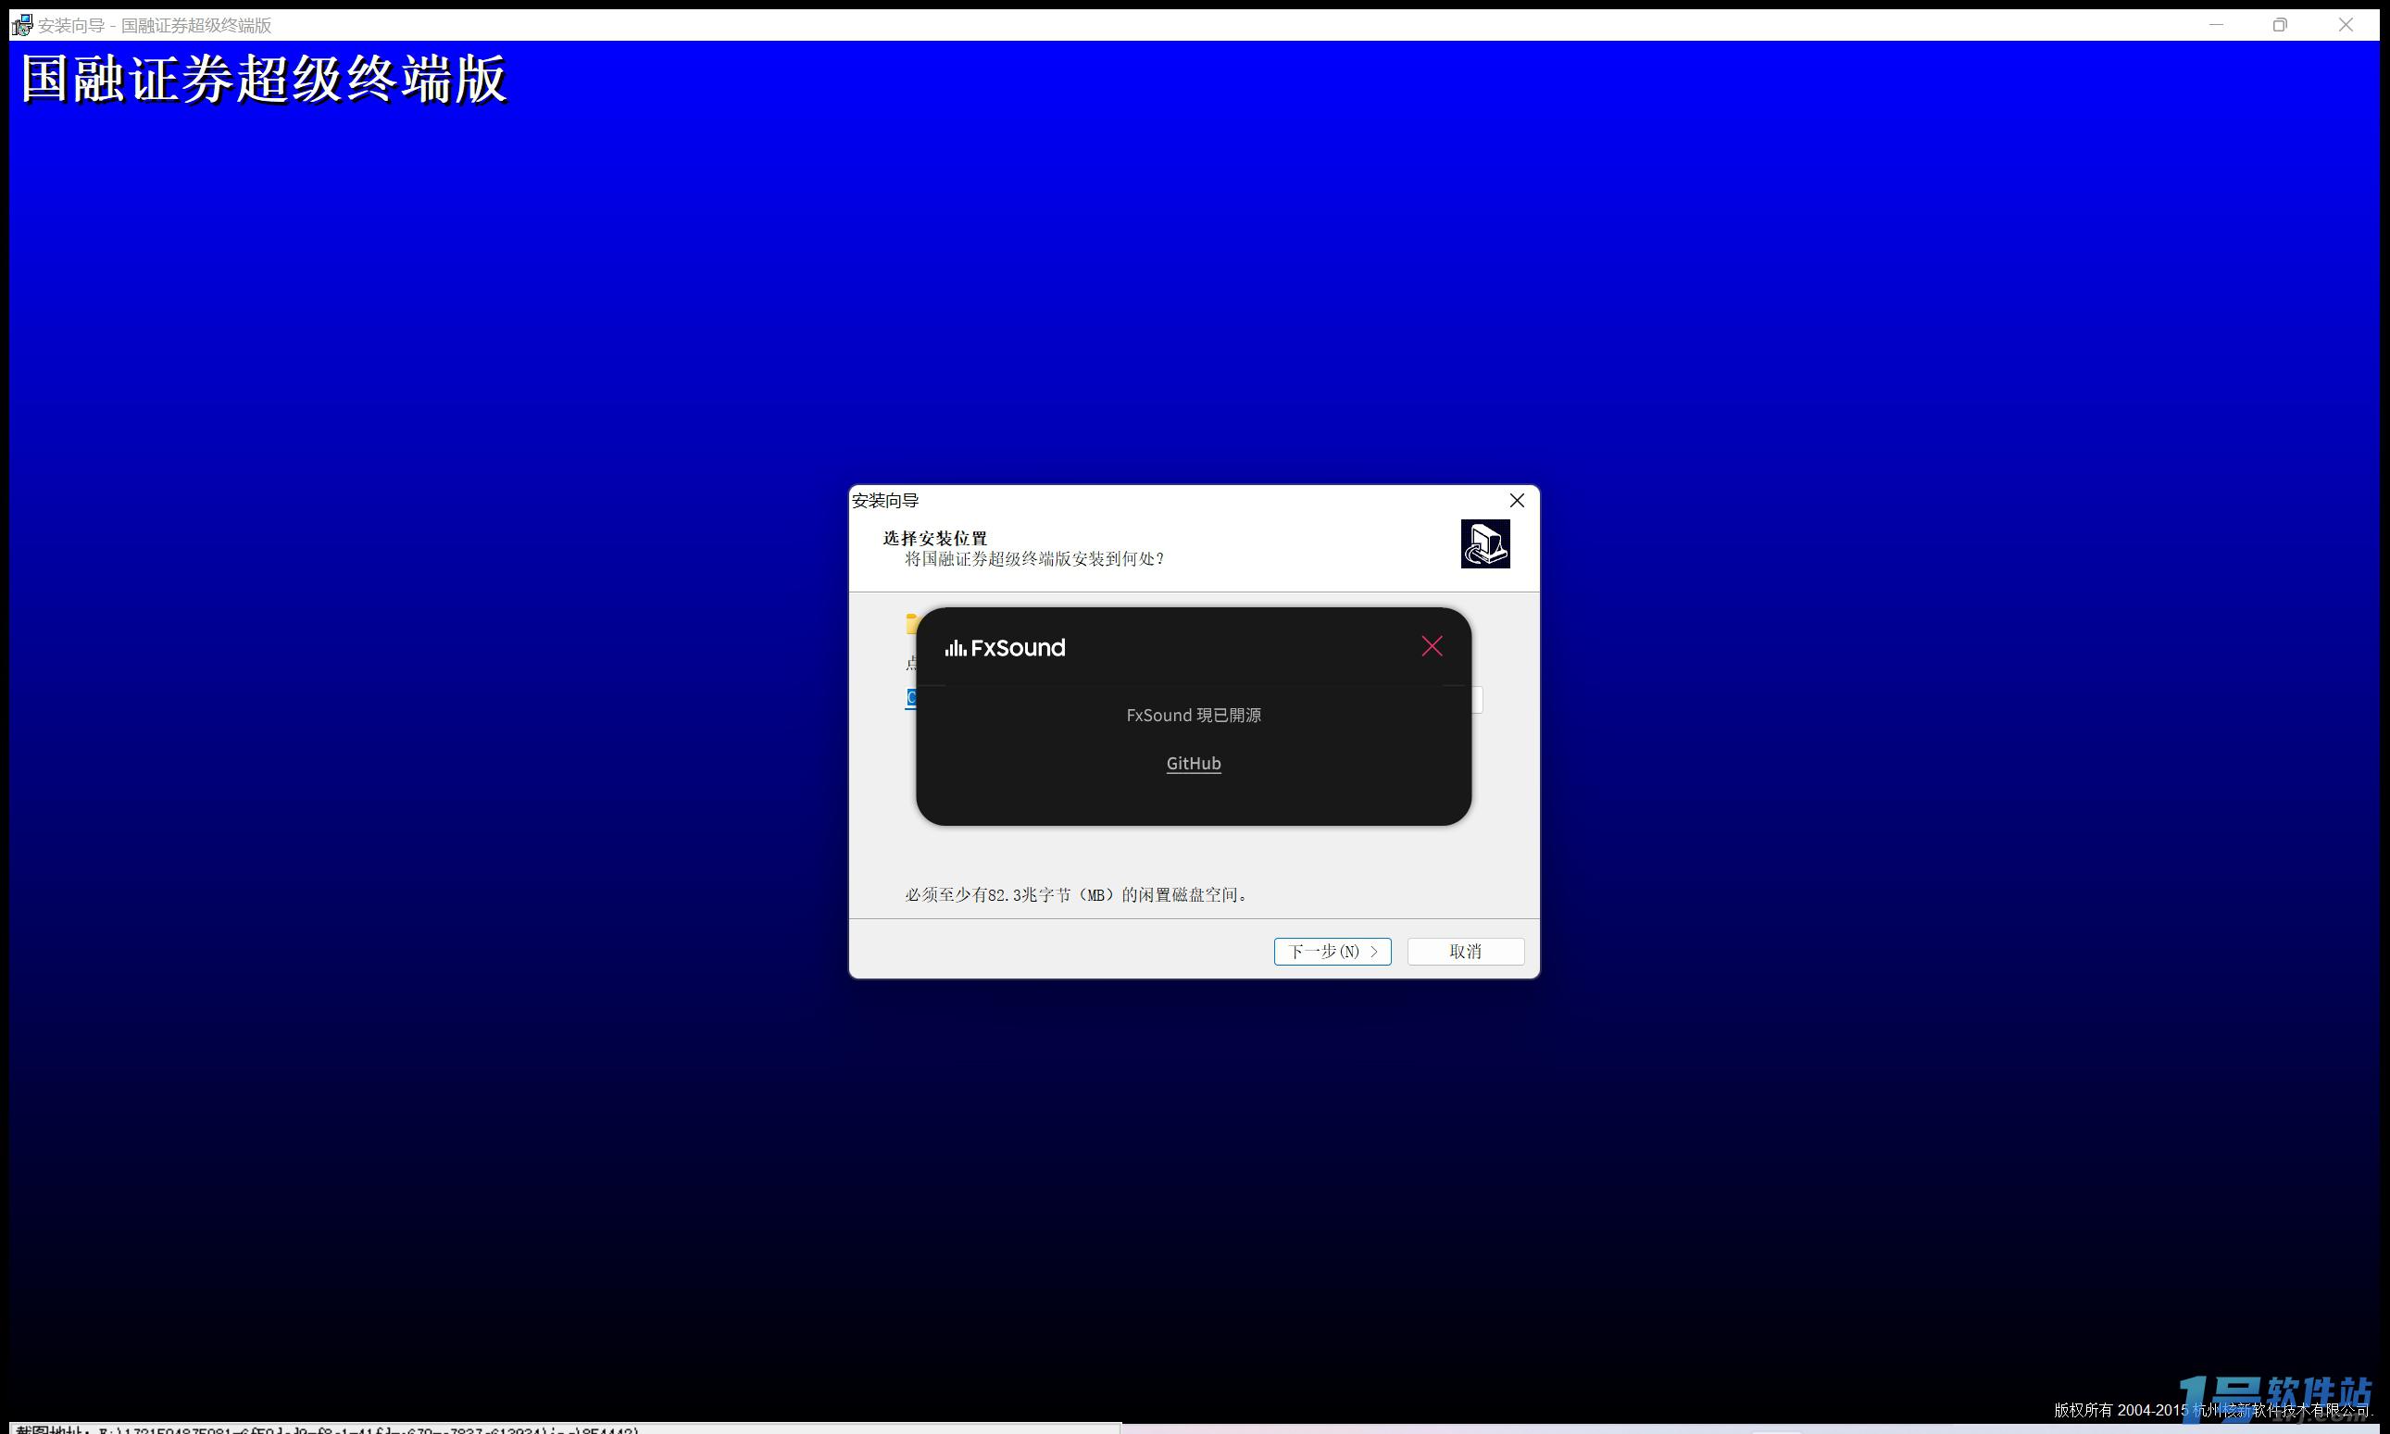Close the 安装向导 dialog
This screenshot has width=2390, height=1434.
tap(1517, 501)
